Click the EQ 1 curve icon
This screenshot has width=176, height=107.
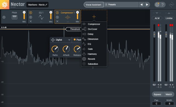pos(41,17)
